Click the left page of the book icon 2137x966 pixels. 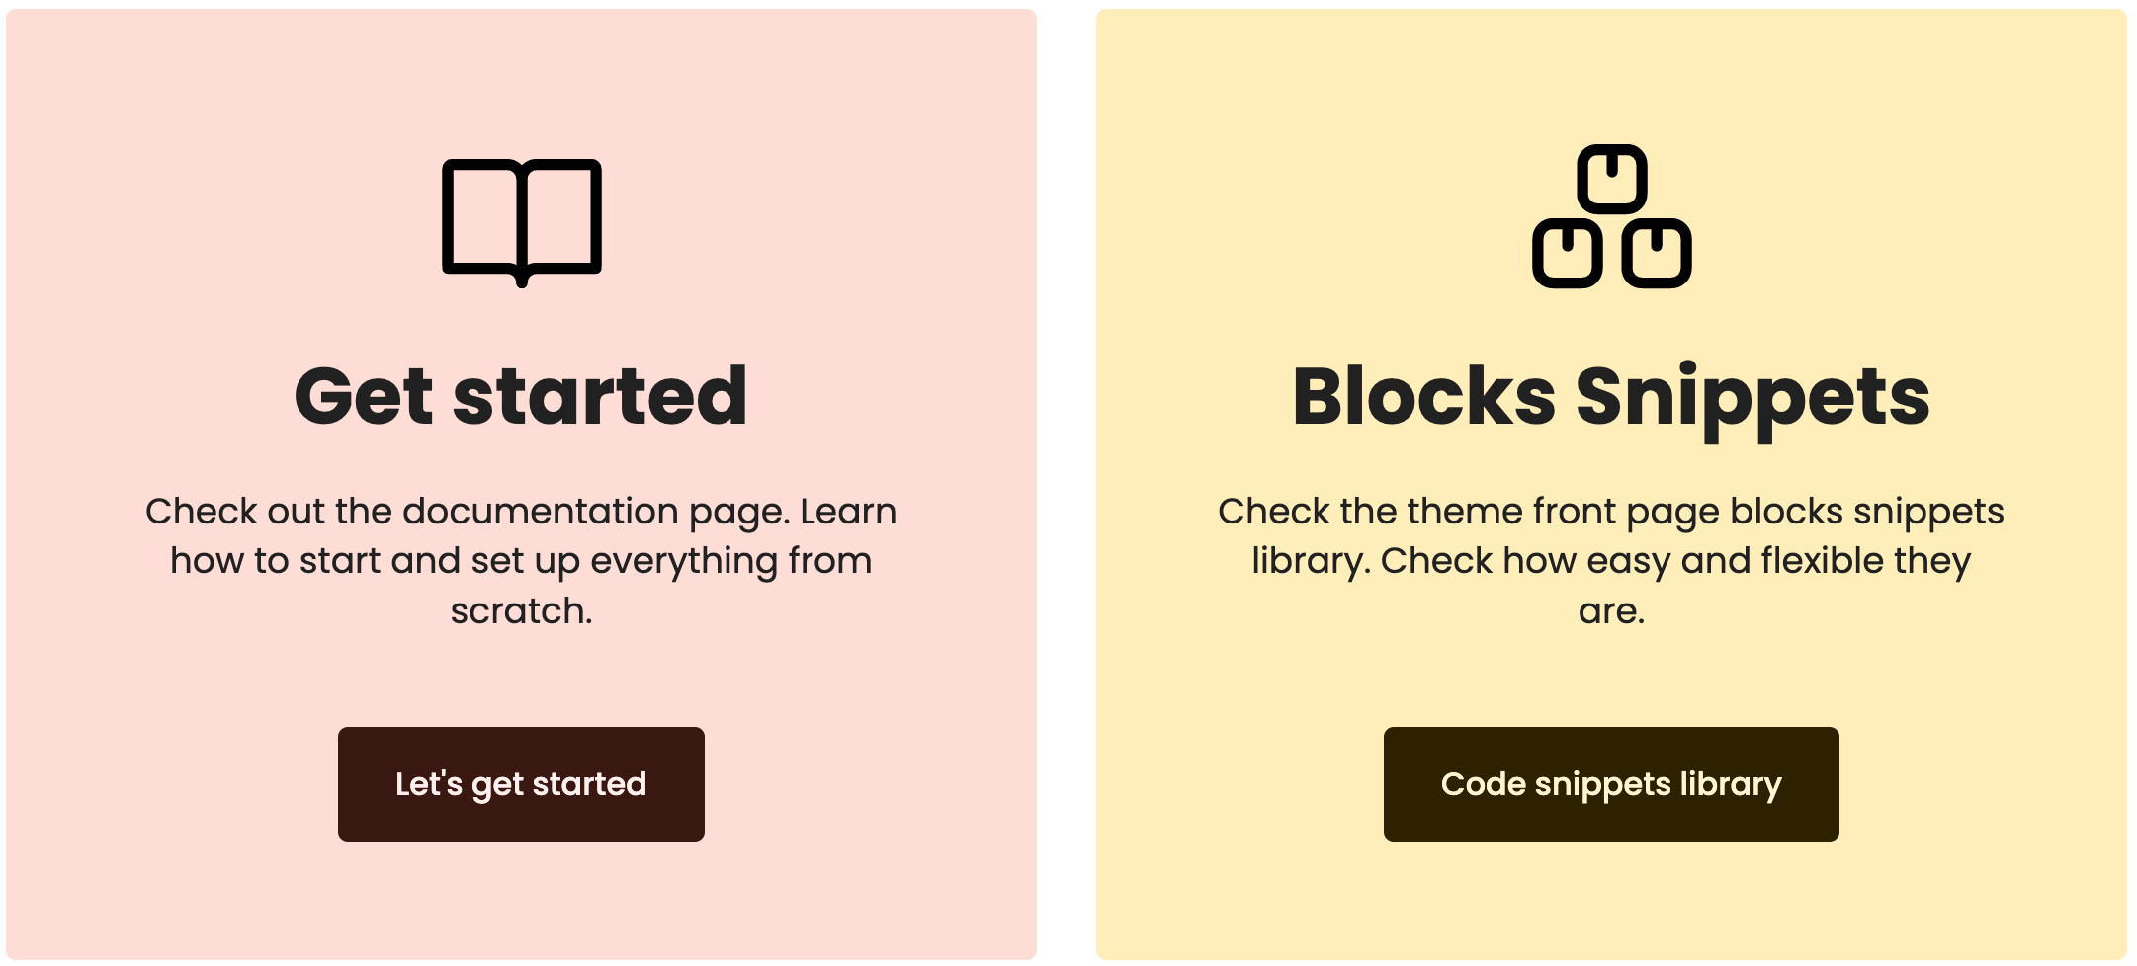(x=482, y=215)
